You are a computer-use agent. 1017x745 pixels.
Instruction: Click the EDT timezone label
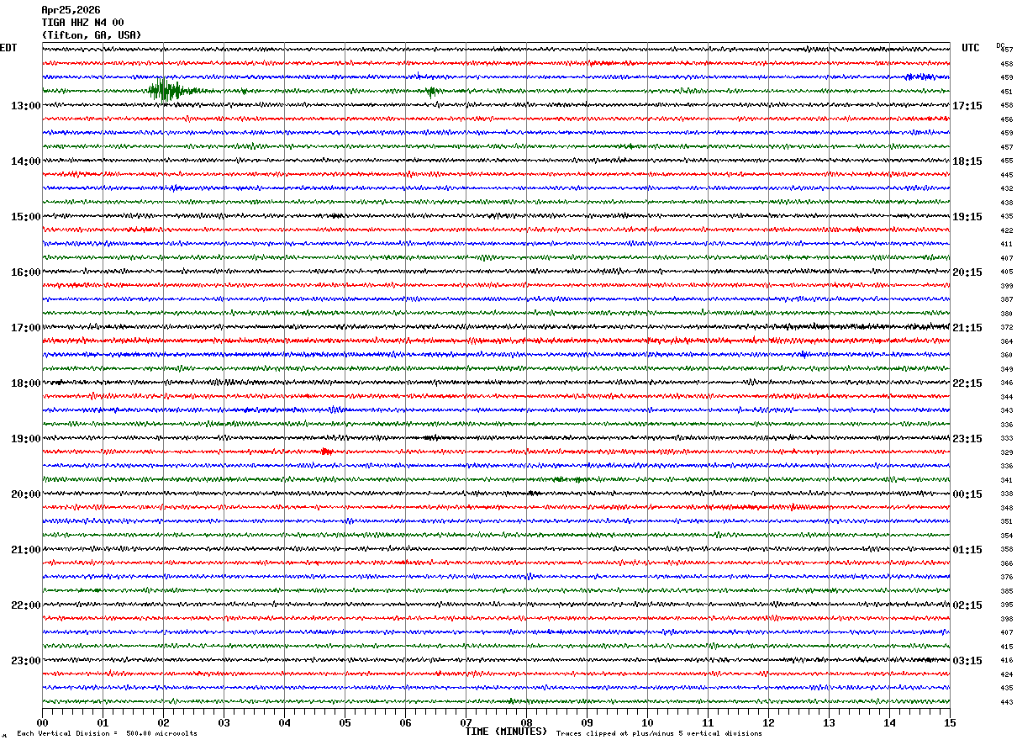click(x=8, y=48)
